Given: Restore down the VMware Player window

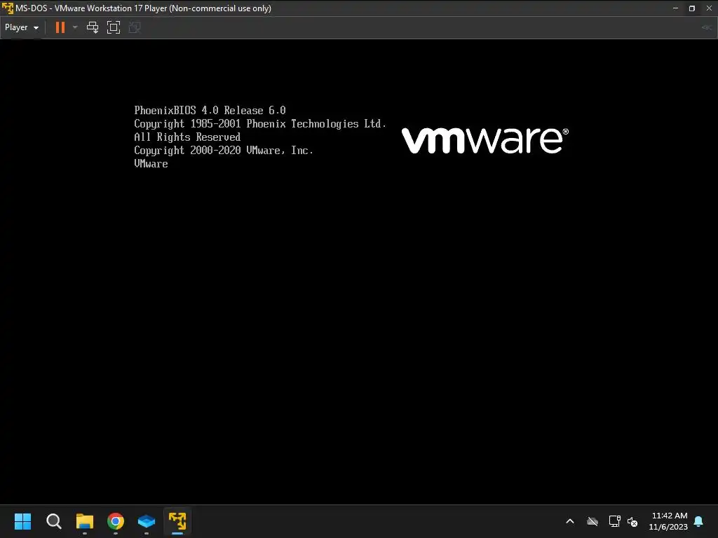Looking at the screenshot, I should [x=692, y=8].
